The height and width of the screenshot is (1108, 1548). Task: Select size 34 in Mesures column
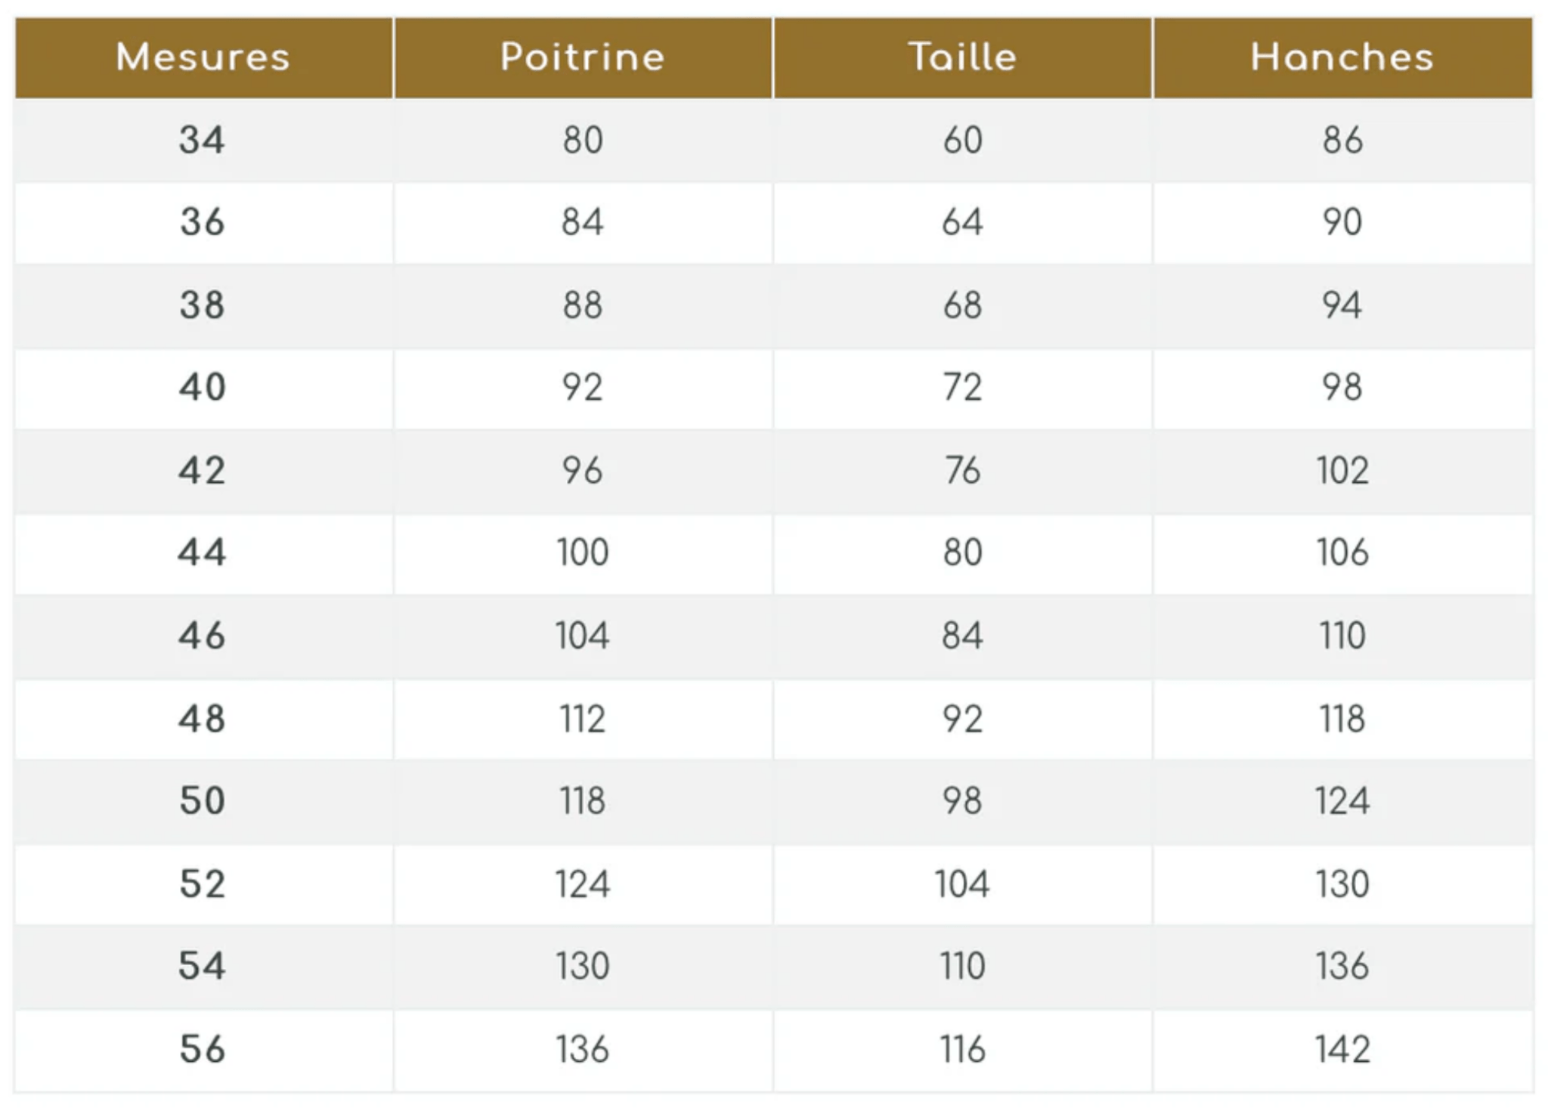[x=202, y=140]
